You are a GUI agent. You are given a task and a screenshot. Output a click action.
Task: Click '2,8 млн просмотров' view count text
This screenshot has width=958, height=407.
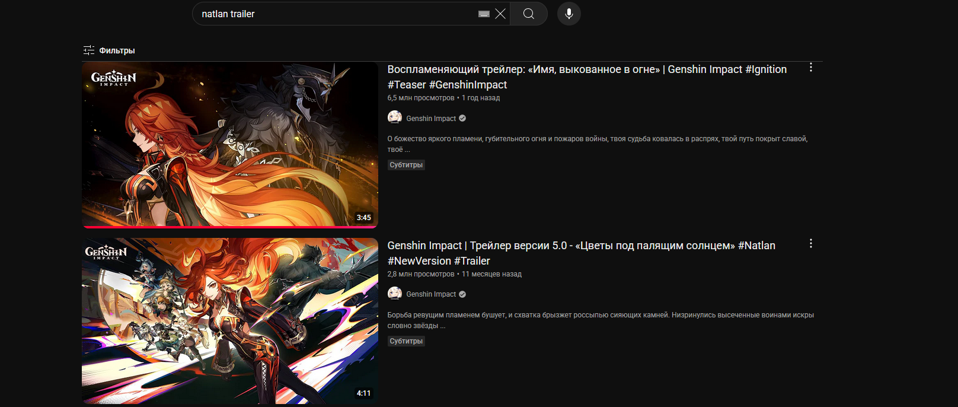tap(421, 274)
